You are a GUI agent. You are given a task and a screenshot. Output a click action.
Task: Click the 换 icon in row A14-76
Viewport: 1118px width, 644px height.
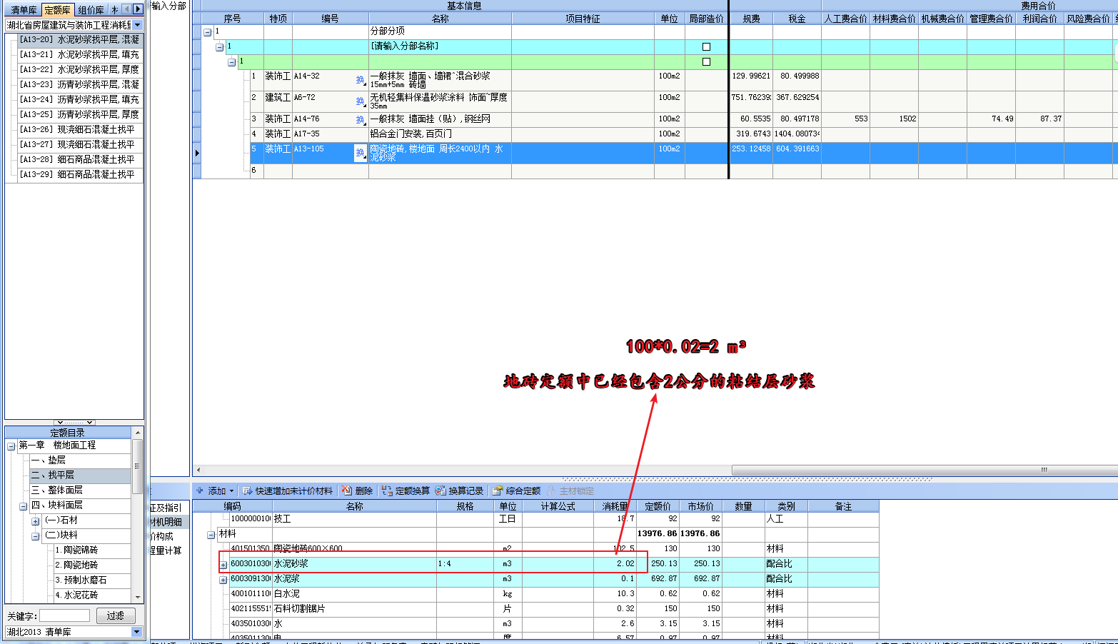tap(361, 119)
